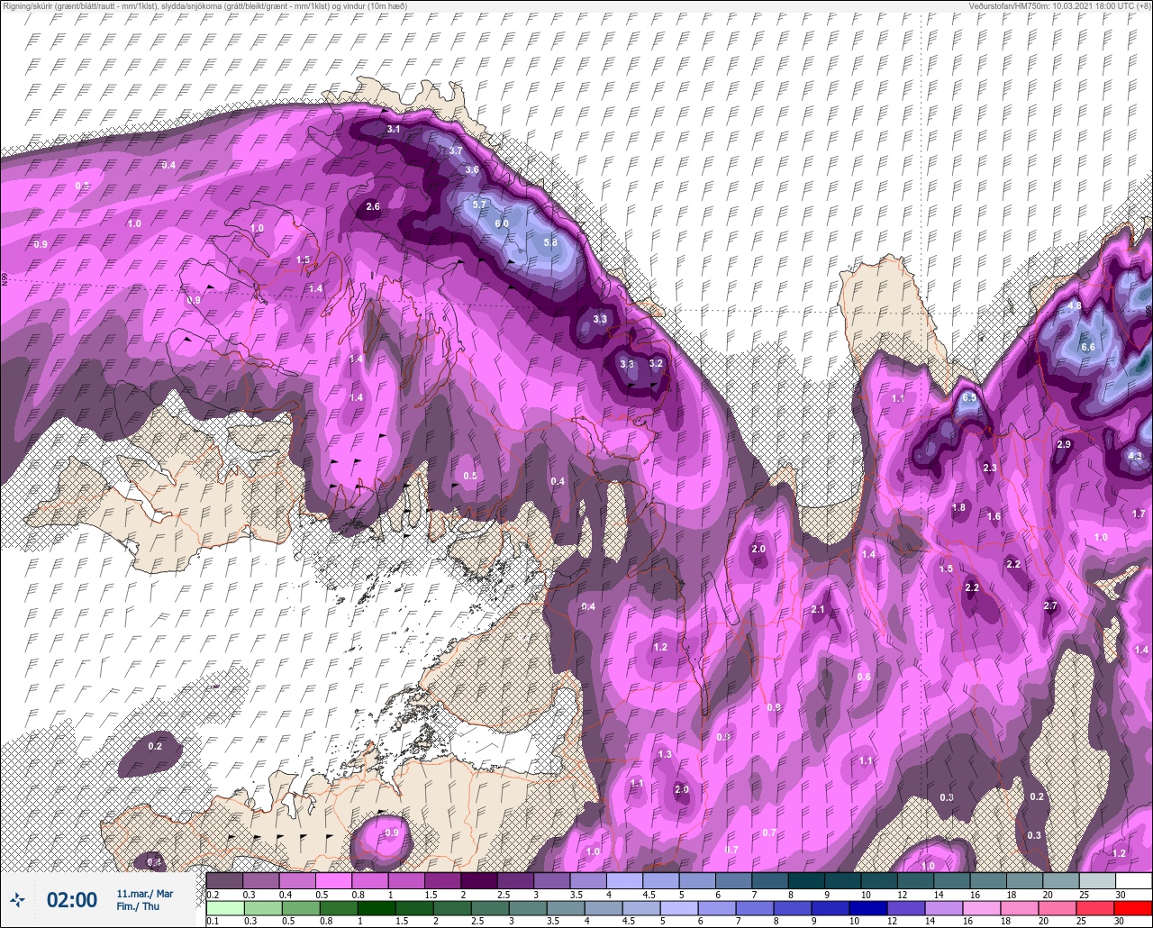The height and width of the screenshot is (928, 1153).
Task: Click the '6.6' precipitation value on the map
Action: point(1087,347)
